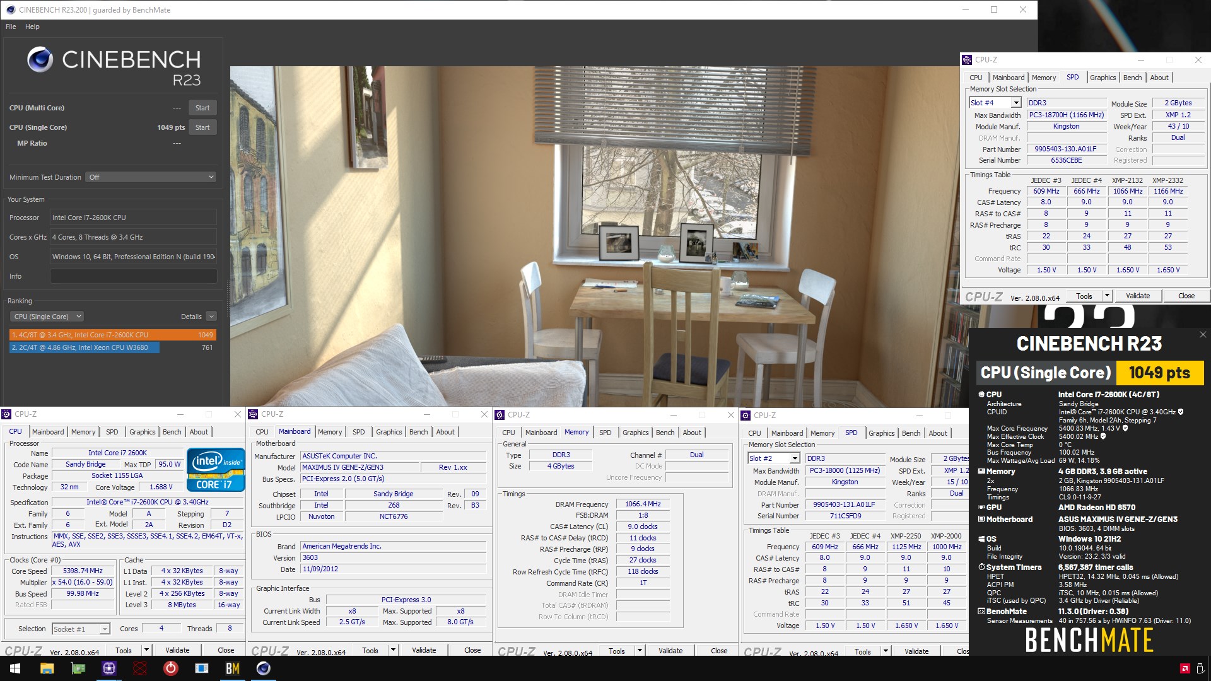Switch to Memory tab in Slot #4 window
This screenshot has width=1211, height=681.
point(1044,78)
